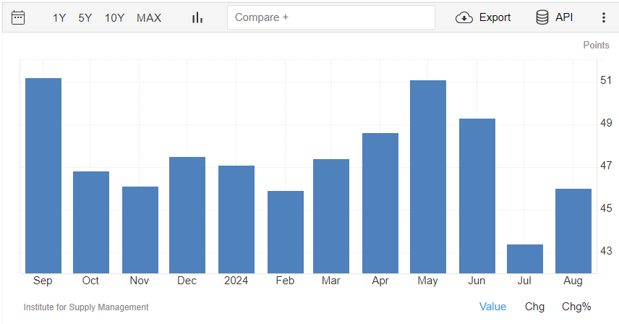Click the Oct bar in chart

tap(91, 222)
